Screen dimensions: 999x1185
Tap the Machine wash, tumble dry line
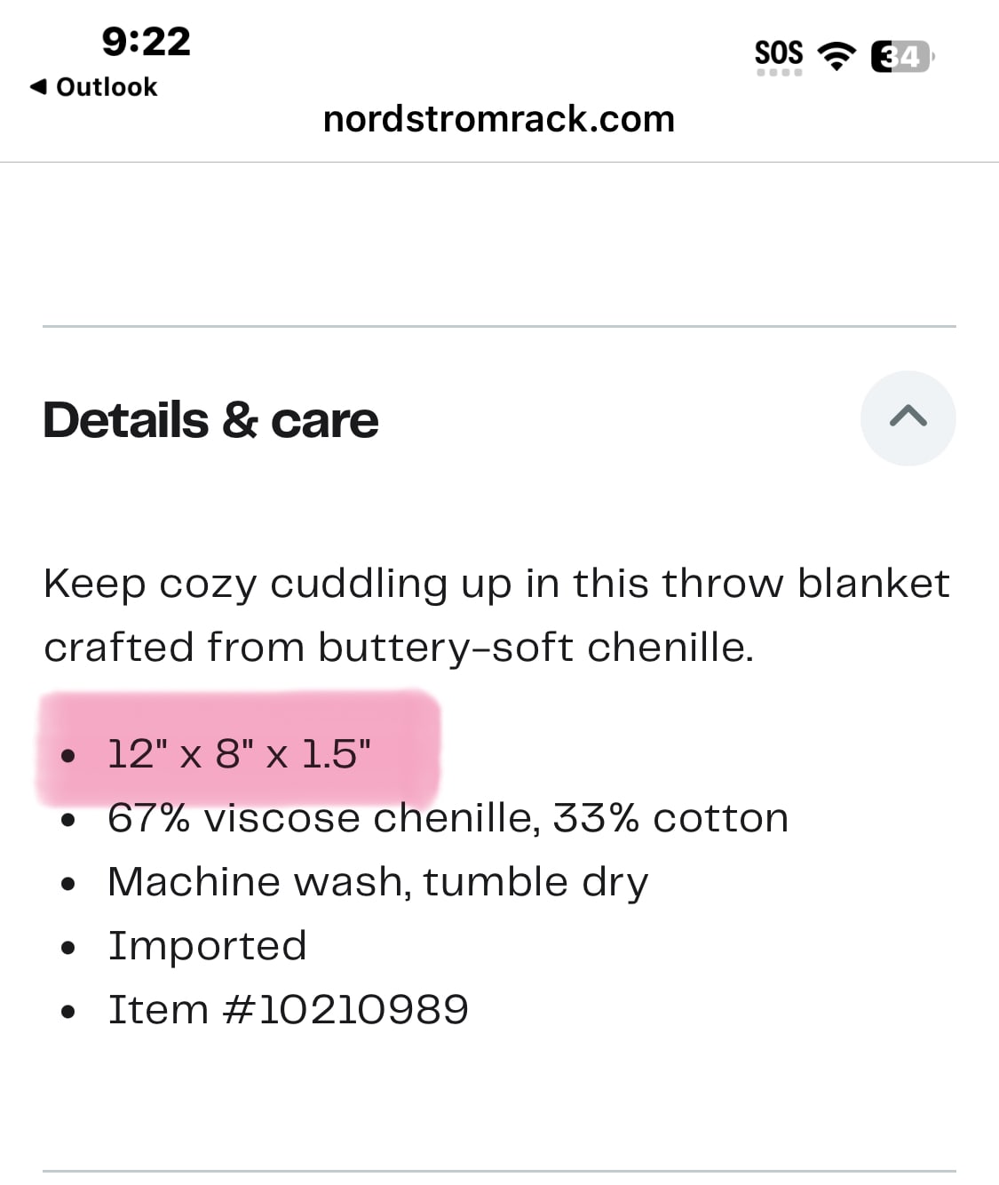tap(377, 882)
